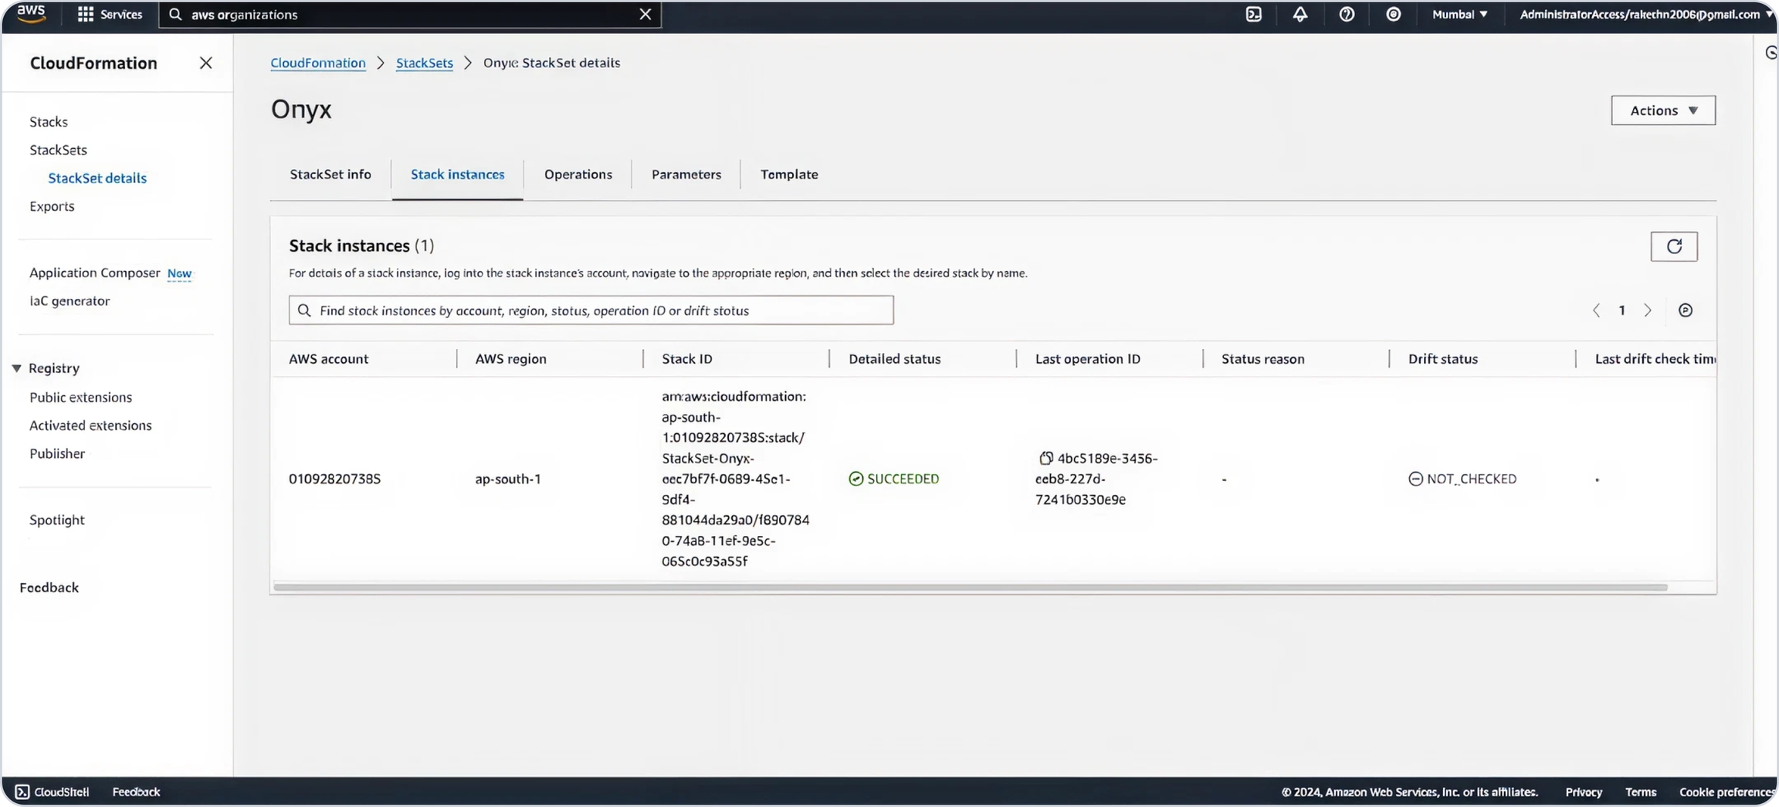The image size is (1779, 807).
Task: Copy the last operation ID
Action: coord(1045,458)
